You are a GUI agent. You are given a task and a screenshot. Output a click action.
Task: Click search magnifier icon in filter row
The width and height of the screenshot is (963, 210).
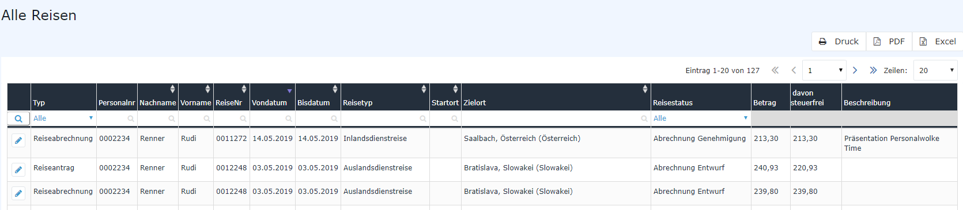18,119
